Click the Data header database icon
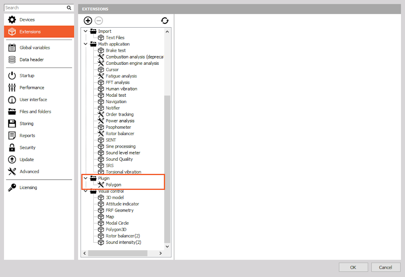Viewport: 405px width, 277px height. (12, 60)
